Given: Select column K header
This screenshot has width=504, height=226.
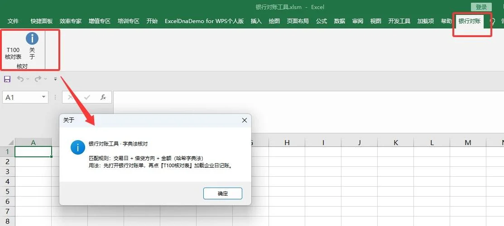Looking at the screenshot, I should [396, 142].
